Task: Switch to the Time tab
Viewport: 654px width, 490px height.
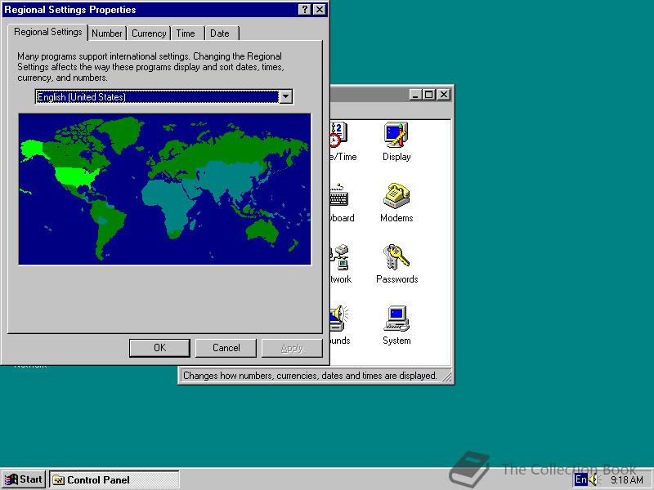Action: pos(186,33)
